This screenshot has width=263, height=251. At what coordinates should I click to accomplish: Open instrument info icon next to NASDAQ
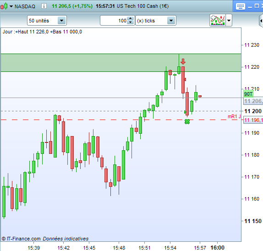44,6
